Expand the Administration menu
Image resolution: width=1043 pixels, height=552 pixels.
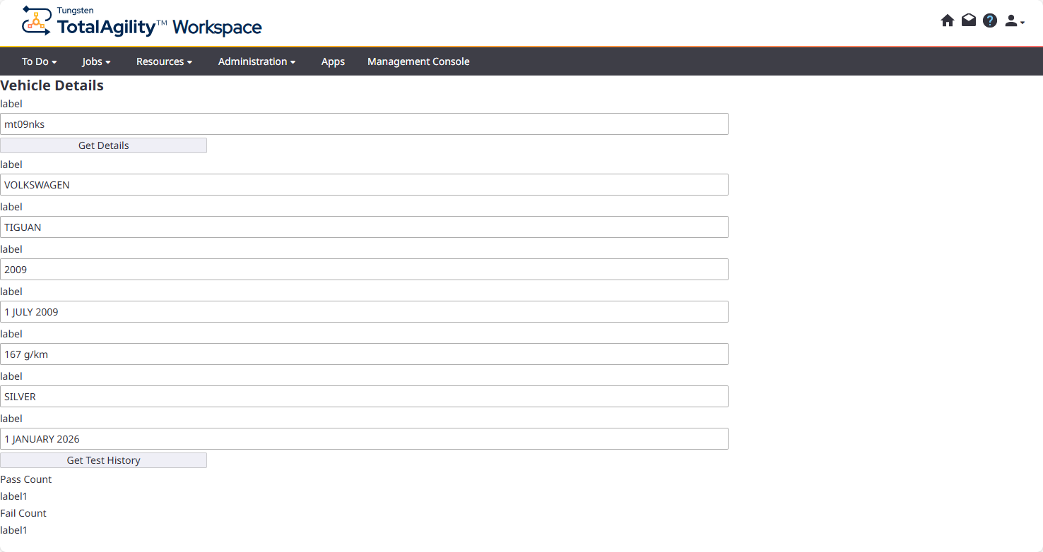tap(257, 61)
